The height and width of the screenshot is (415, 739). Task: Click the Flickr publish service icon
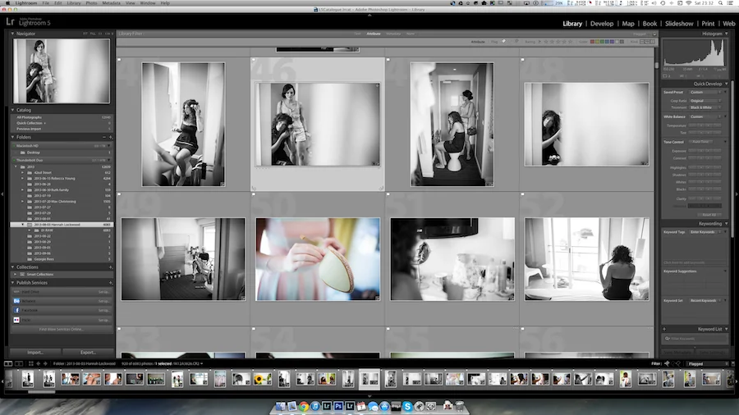click(x=16, y=320)
